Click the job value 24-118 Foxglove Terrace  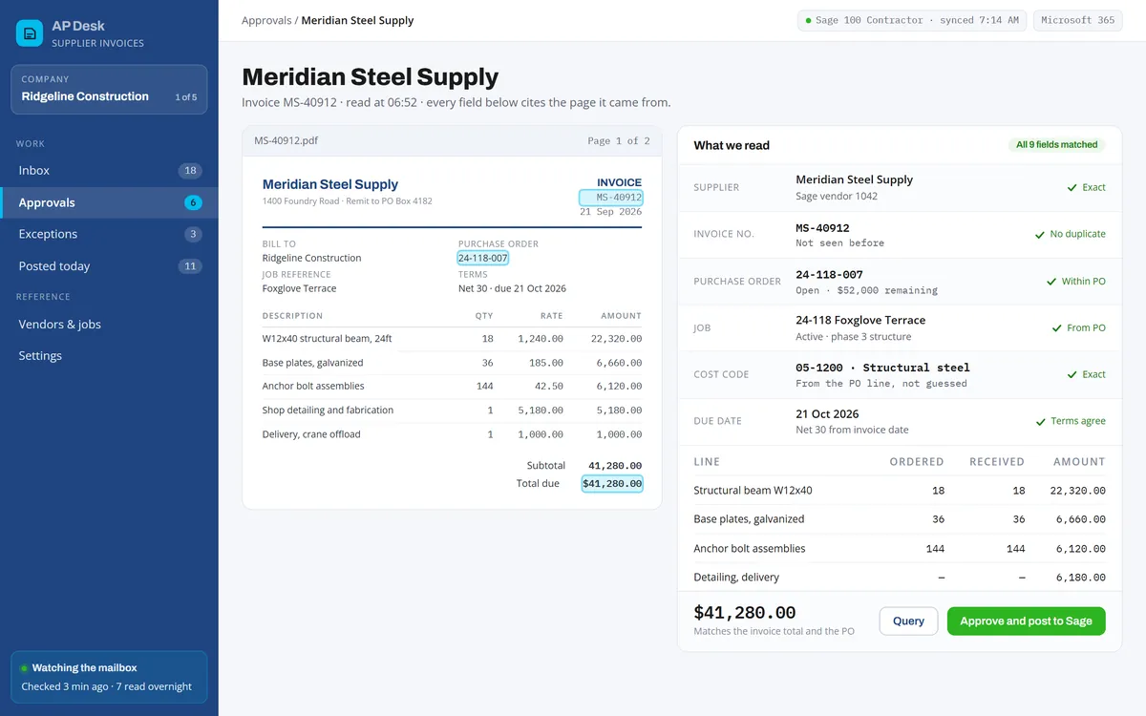tap(860, 320)
